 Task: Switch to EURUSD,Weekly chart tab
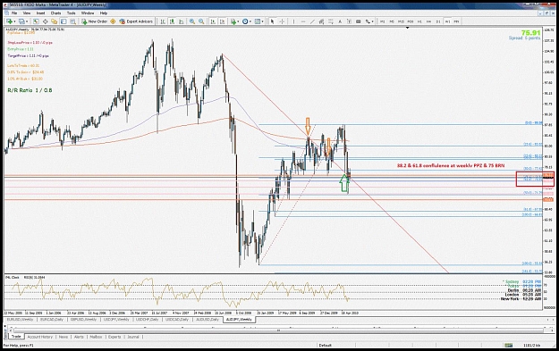pos(20,320)
